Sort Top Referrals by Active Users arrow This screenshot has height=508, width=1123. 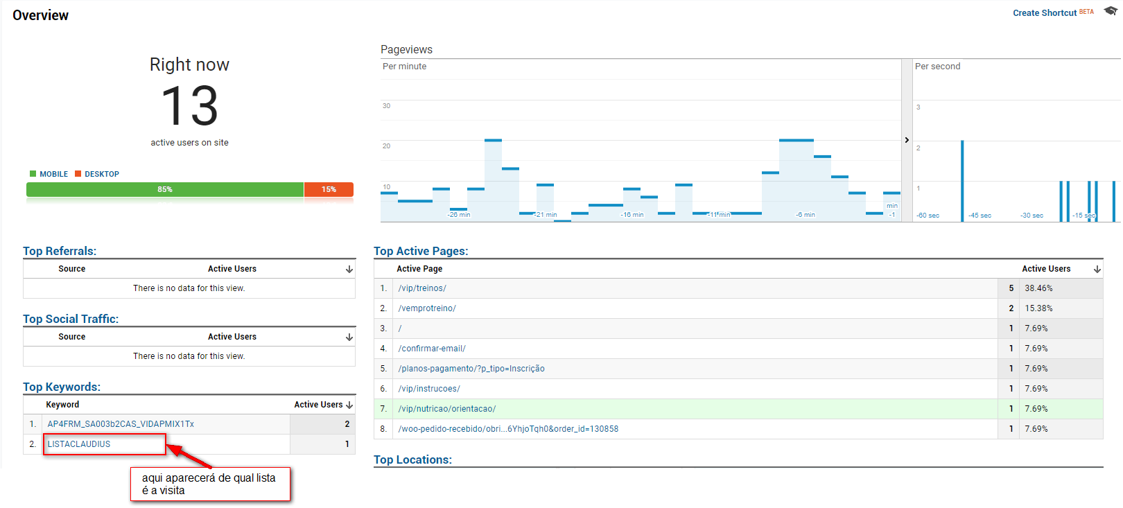[349, 269]
